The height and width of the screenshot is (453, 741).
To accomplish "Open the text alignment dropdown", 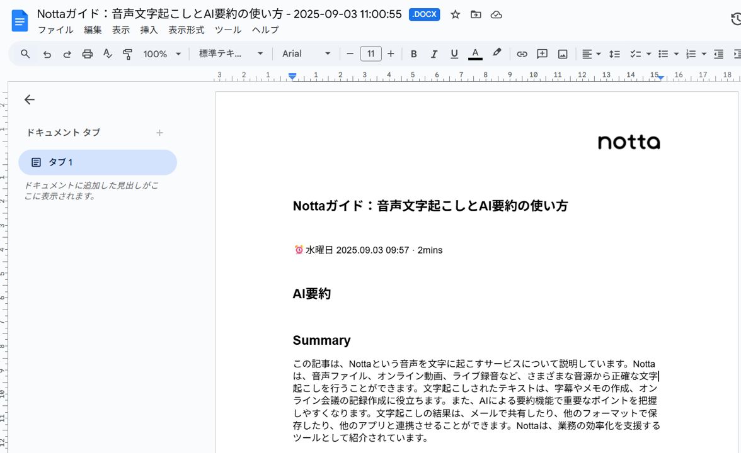I will pyautogui.click(x=591, y=54).
